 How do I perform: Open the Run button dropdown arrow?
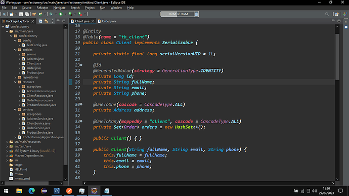tap(65, 14)
